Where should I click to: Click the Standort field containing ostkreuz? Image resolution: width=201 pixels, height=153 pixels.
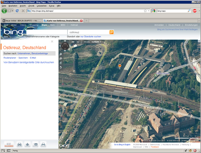pyautogui.click(x=89, y=32)
